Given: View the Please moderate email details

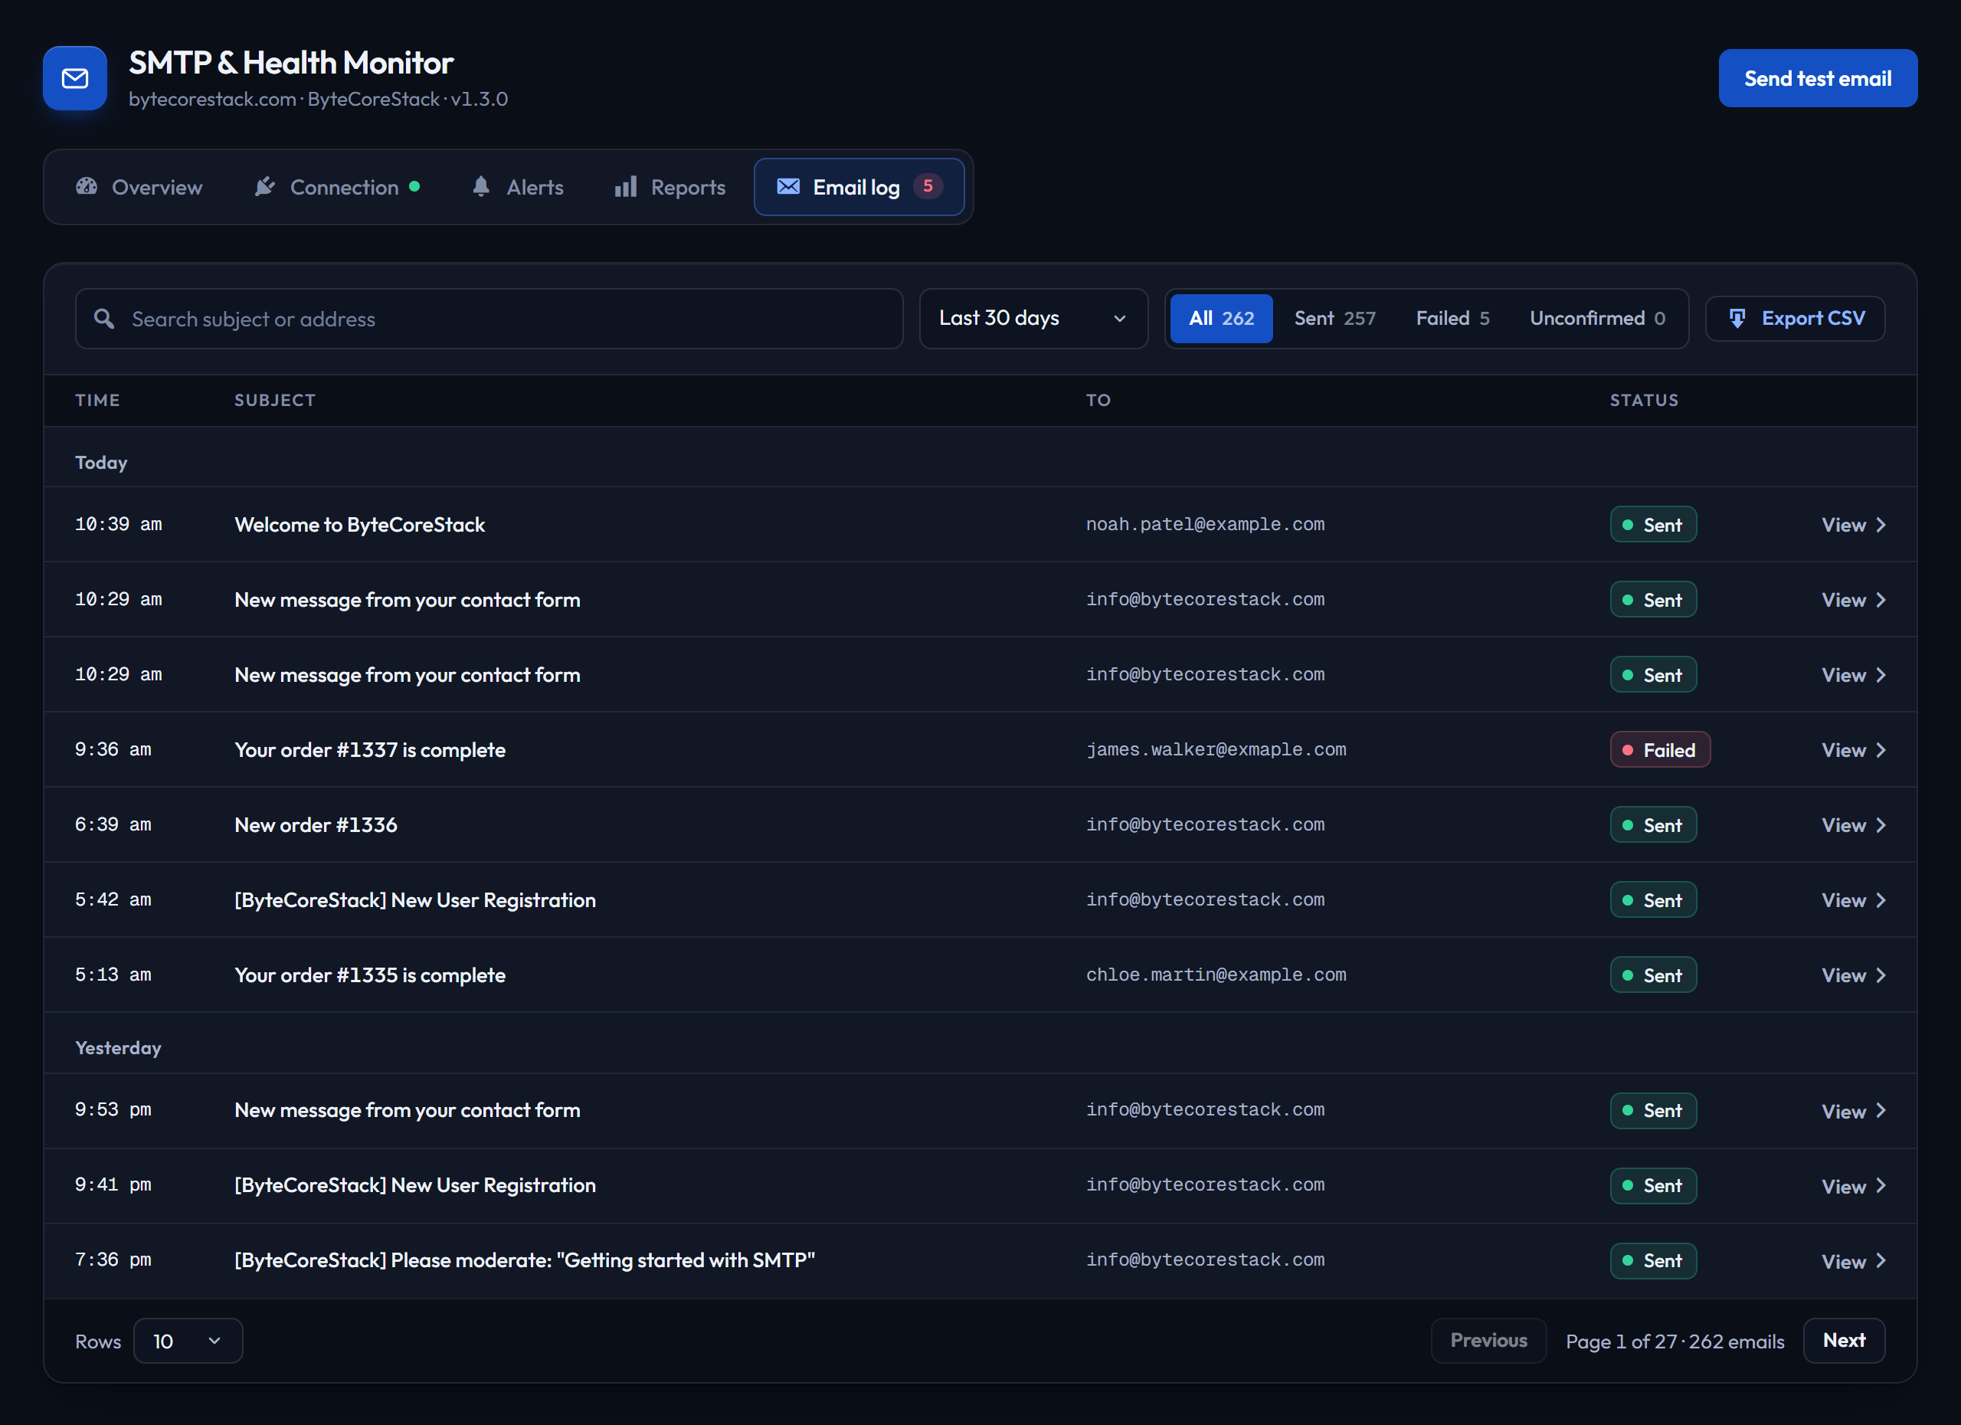Looking at the screenshot, I should [x=1853, y=1262].
